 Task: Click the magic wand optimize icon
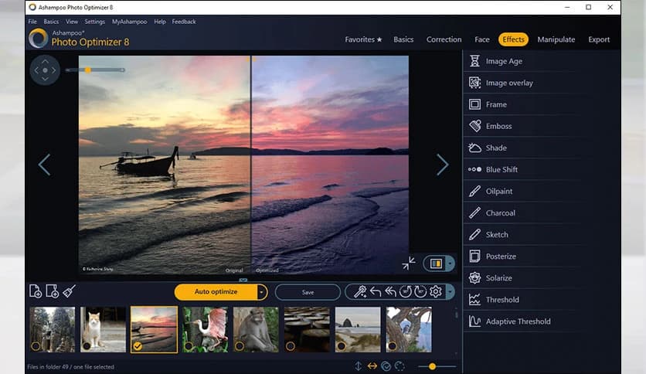360,291
